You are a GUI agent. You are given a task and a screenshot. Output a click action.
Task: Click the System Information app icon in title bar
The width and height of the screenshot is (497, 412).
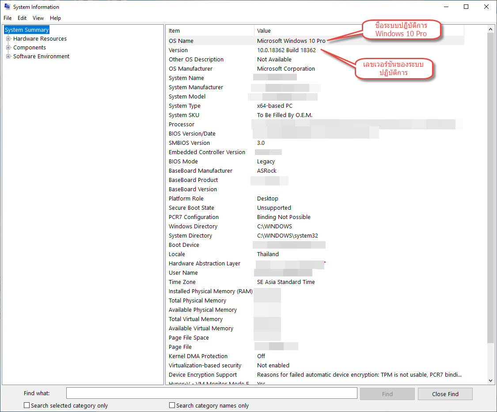click(7, 7)
